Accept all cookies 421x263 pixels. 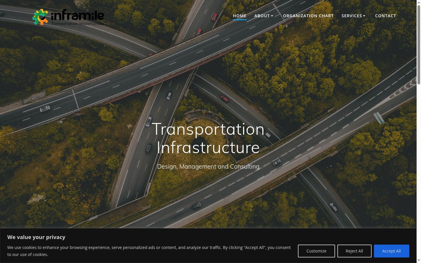[391, 251]
